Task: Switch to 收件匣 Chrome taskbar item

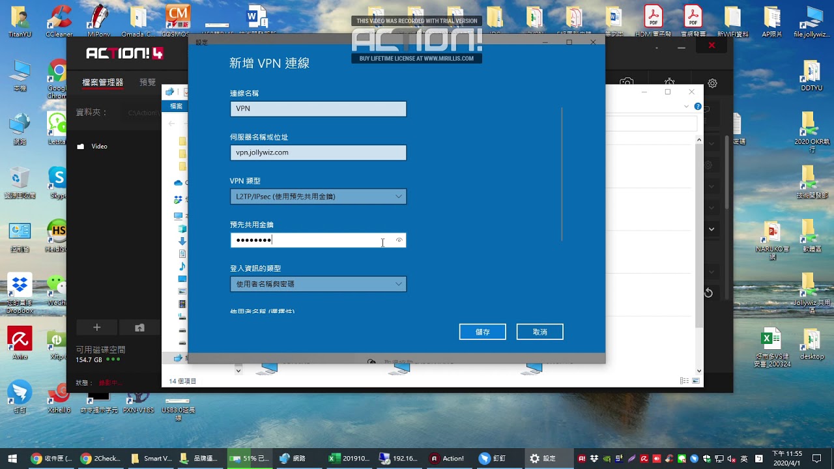Action: click(51, 459)
